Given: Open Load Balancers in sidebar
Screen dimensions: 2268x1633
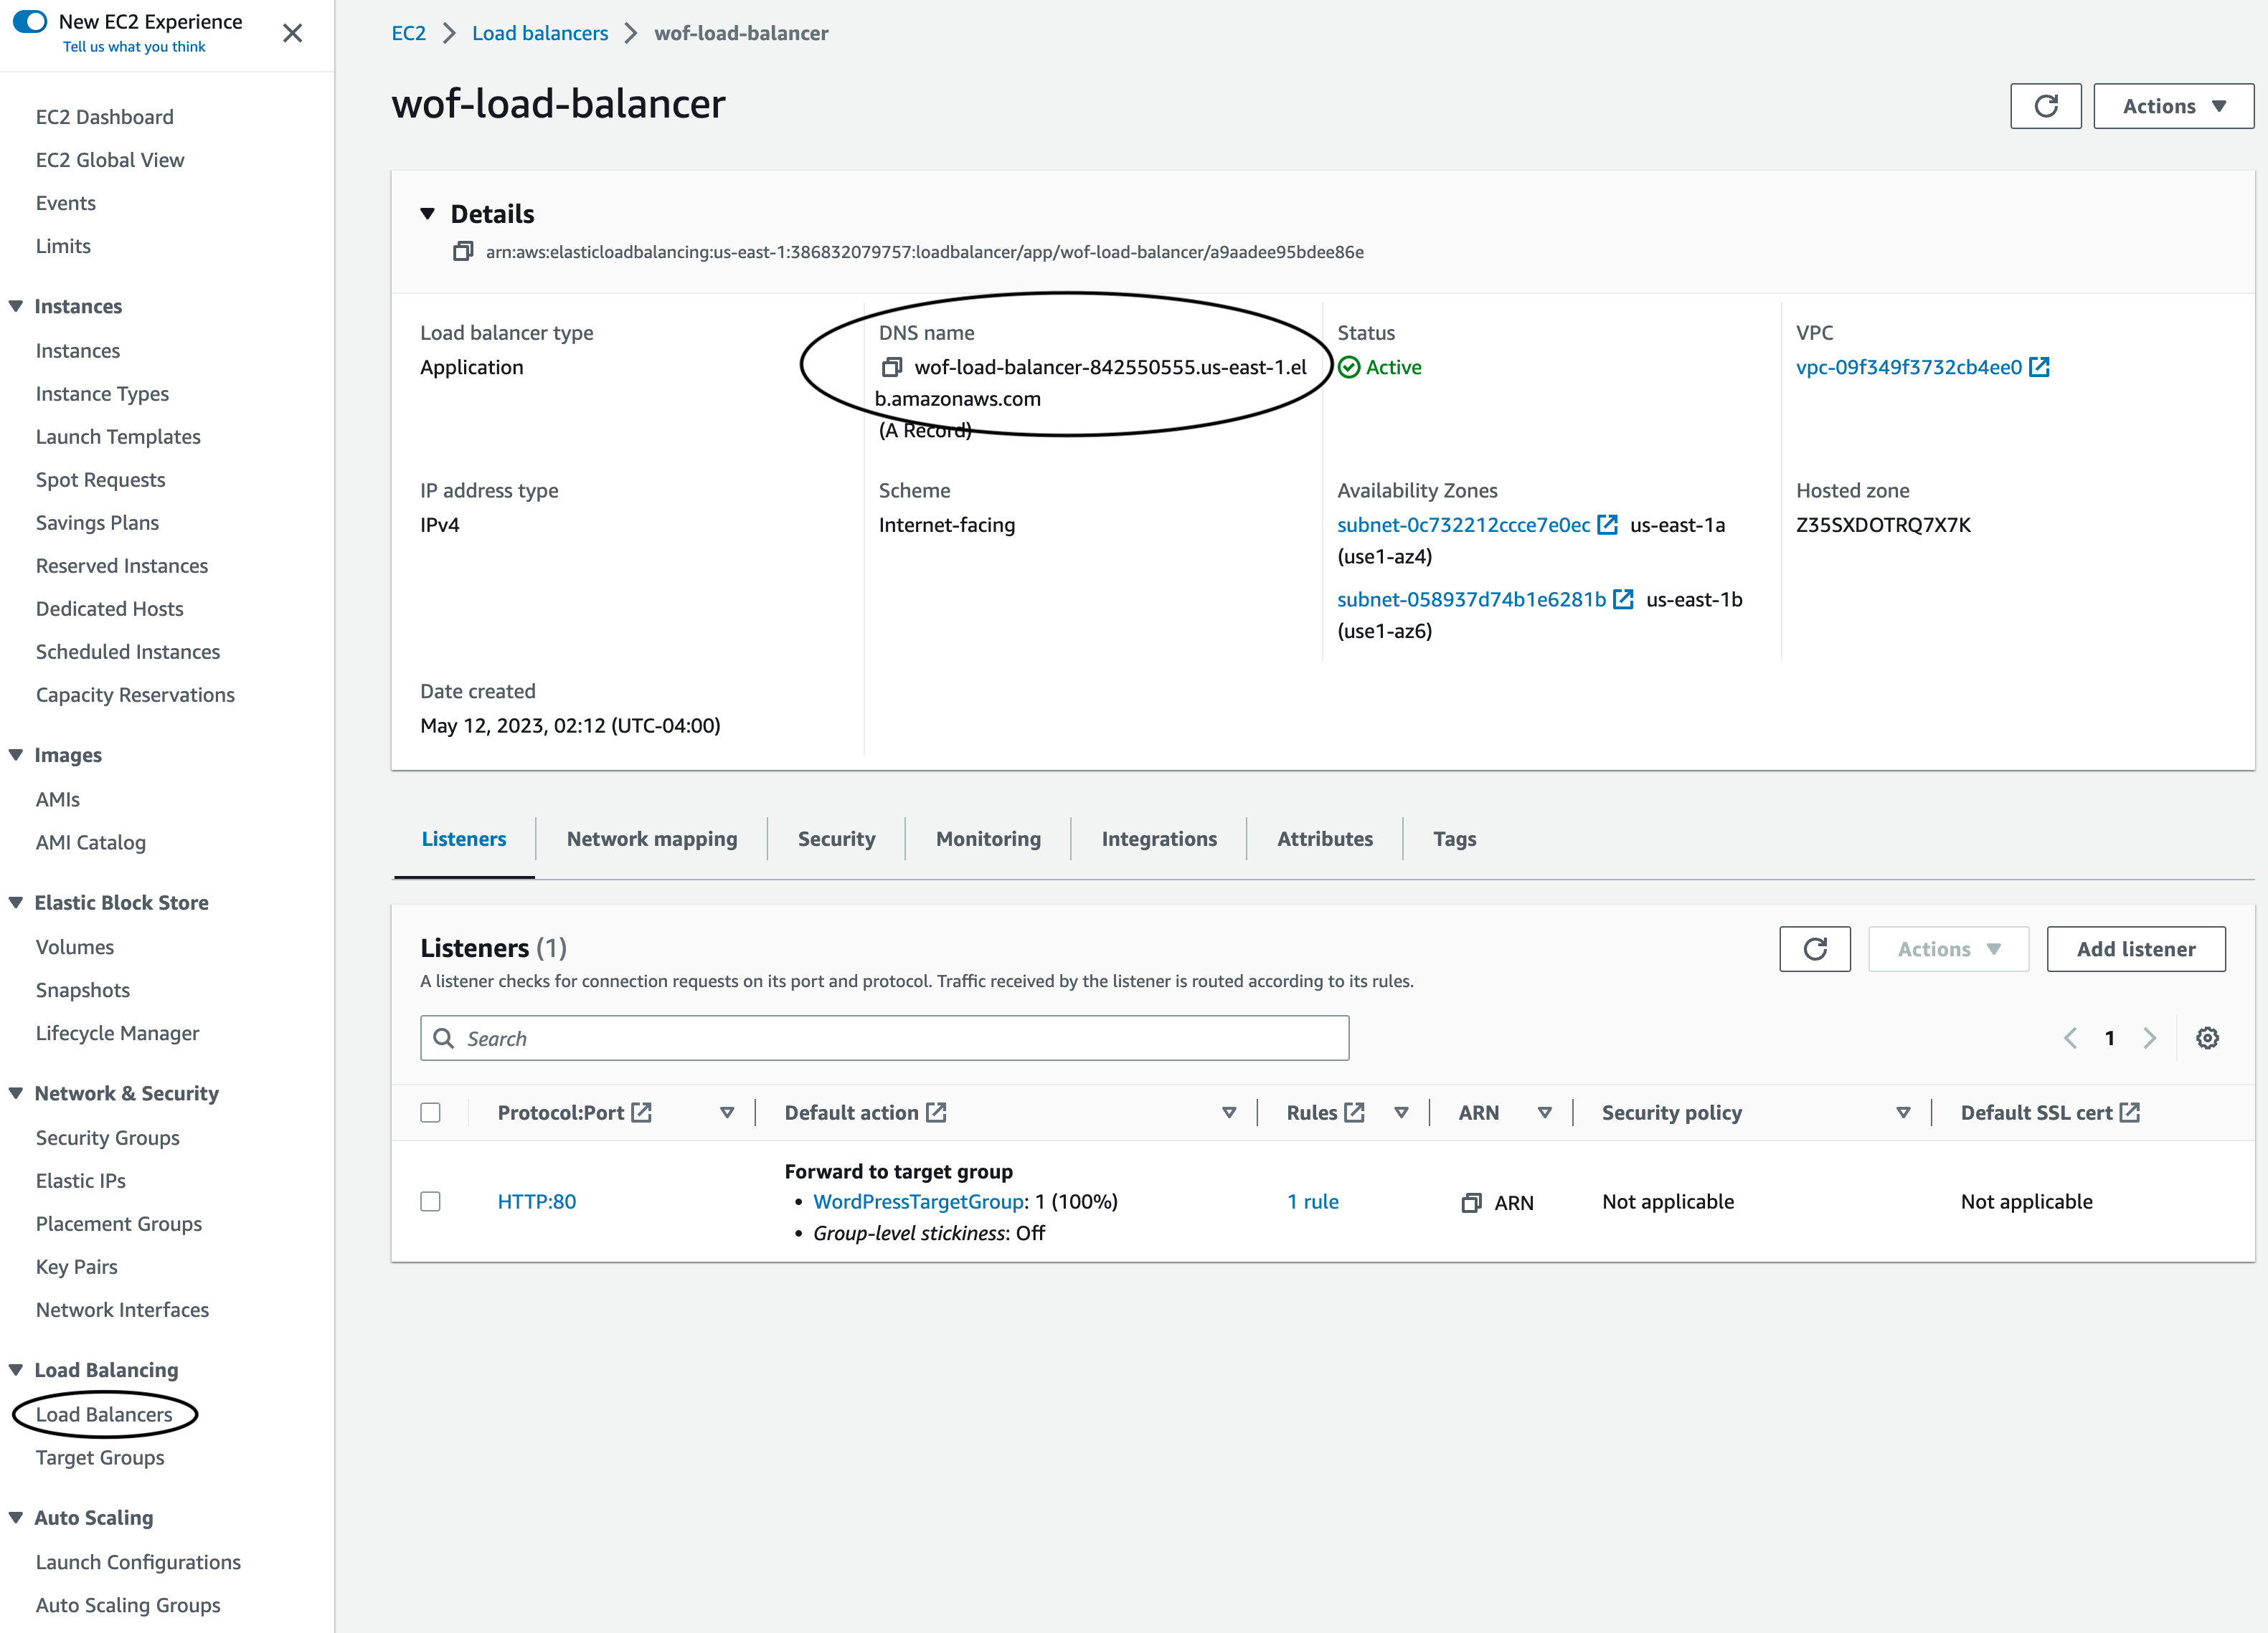Looking at the screenshot, I should tap(104, 1414).
